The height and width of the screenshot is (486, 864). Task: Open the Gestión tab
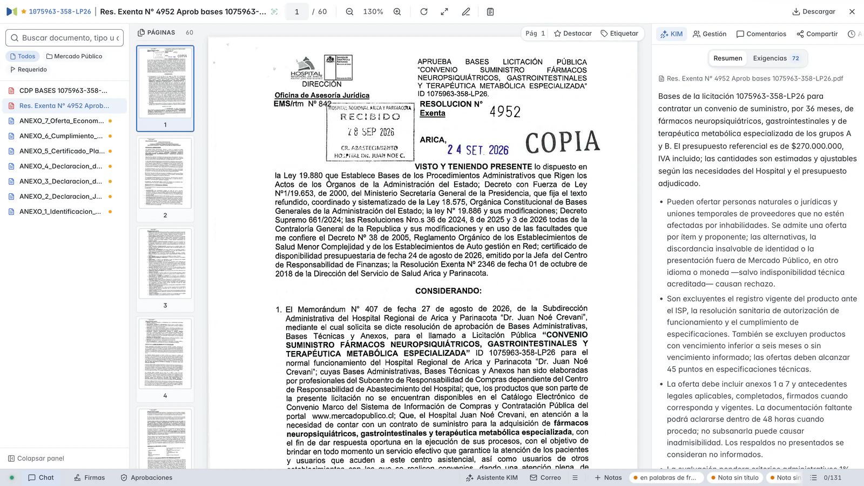click(x=710, y=34)
